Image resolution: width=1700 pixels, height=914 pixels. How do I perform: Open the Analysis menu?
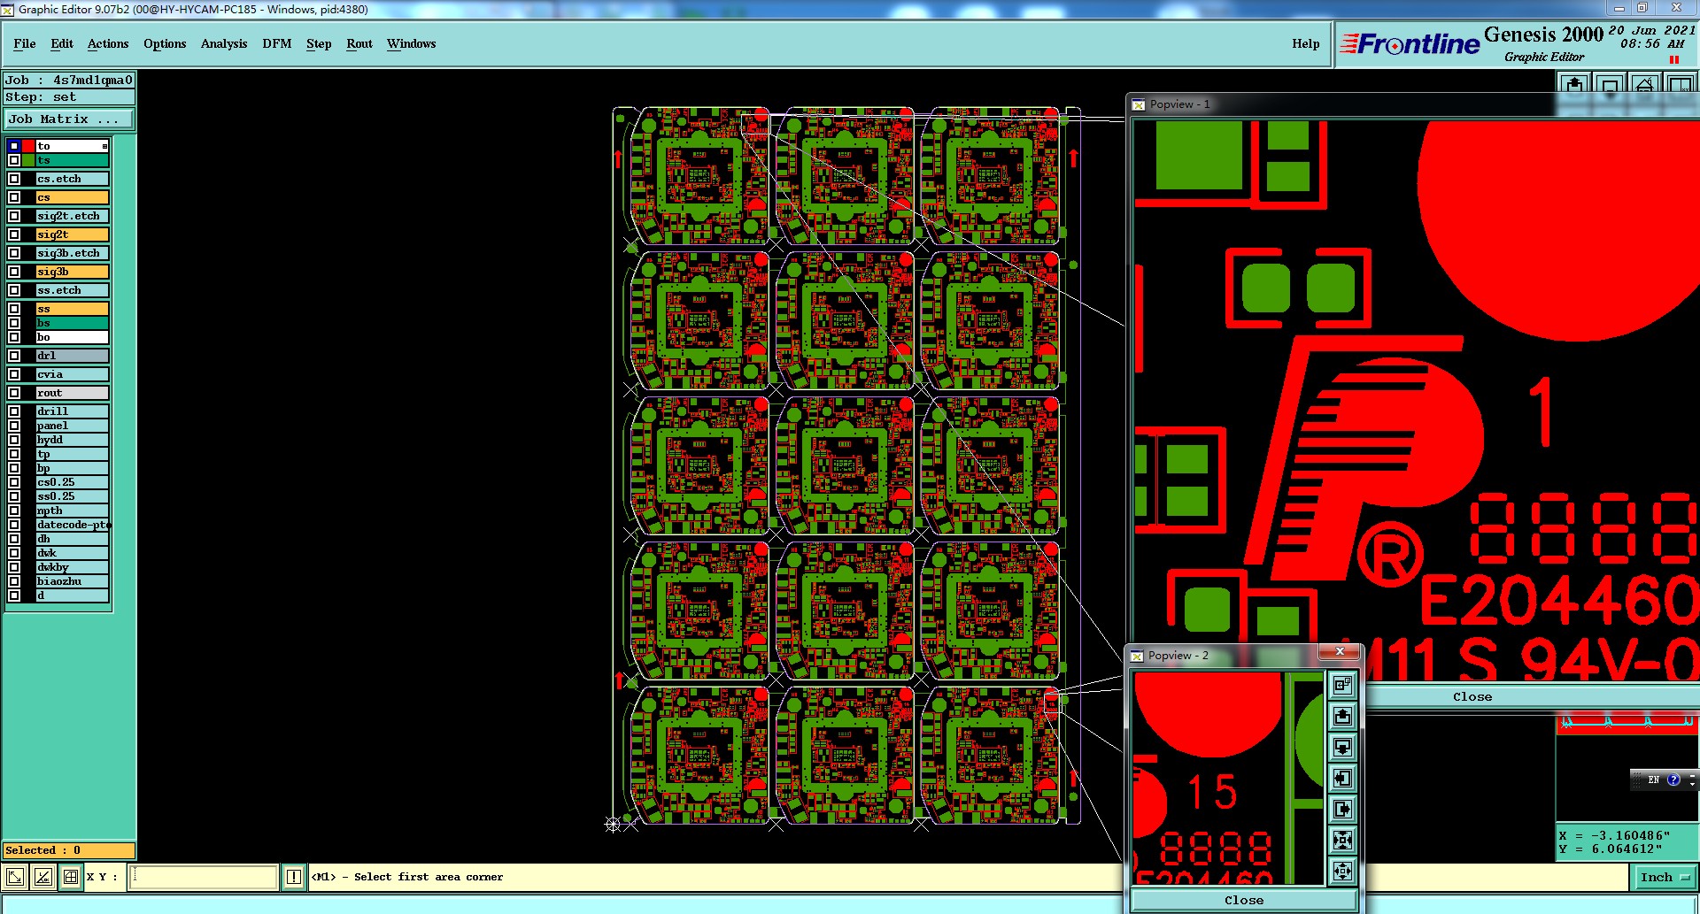[224, 43]
